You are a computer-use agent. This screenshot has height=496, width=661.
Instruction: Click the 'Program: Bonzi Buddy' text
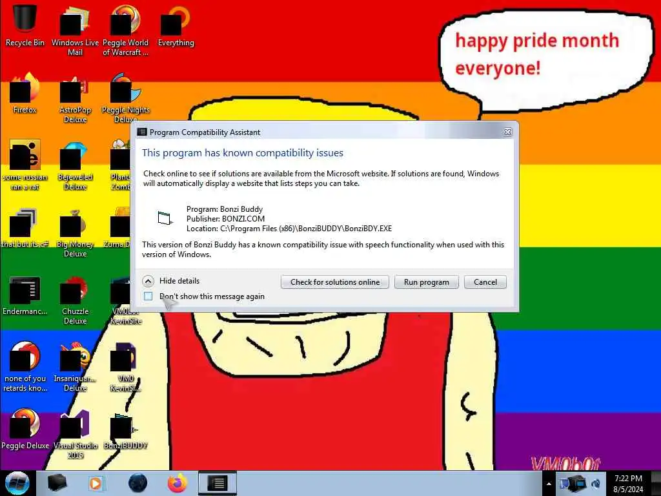pyautogui.click(x=224, y=209)
